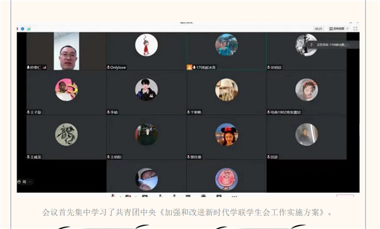The height and width of the screenshot is (229, 380).
Task: Toggle the mic indicator beside 李硕
Action: (x=108, y=112)
